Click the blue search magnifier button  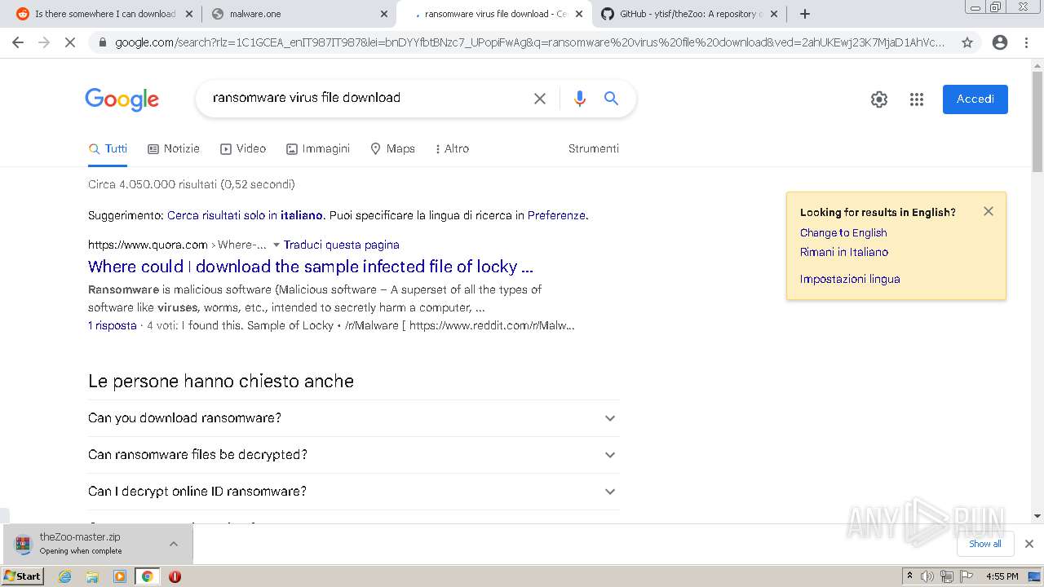pyautogui.click(x=611, y=99)
